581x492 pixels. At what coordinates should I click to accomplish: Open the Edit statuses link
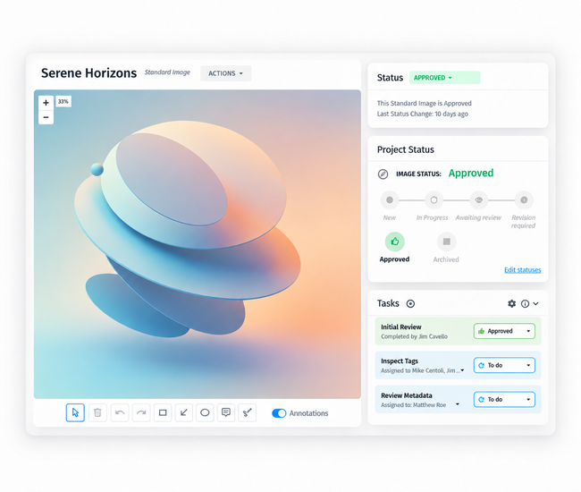pyautogui.click(x=523, y=270)
